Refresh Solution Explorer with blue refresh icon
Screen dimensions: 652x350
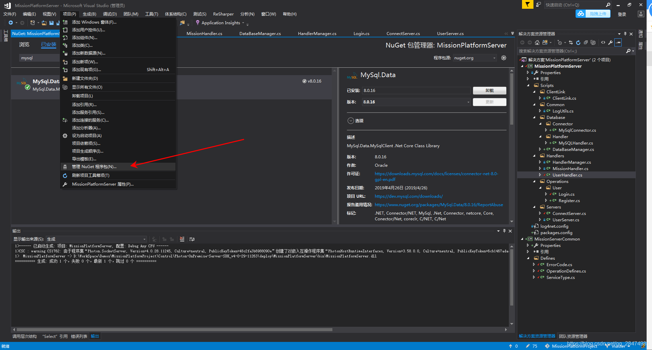point(578,42)
